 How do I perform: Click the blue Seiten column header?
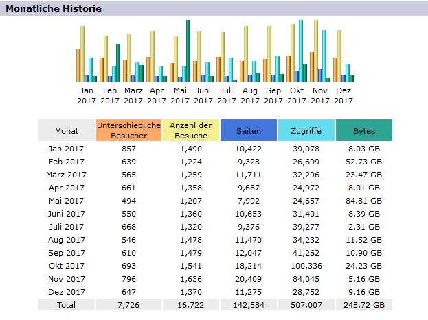[x=248, y=130]
